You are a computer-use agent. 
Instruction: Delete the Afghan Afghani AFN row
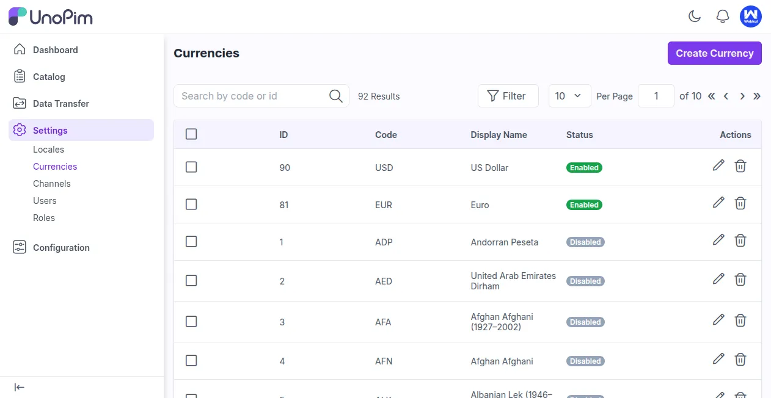[740, 360]
